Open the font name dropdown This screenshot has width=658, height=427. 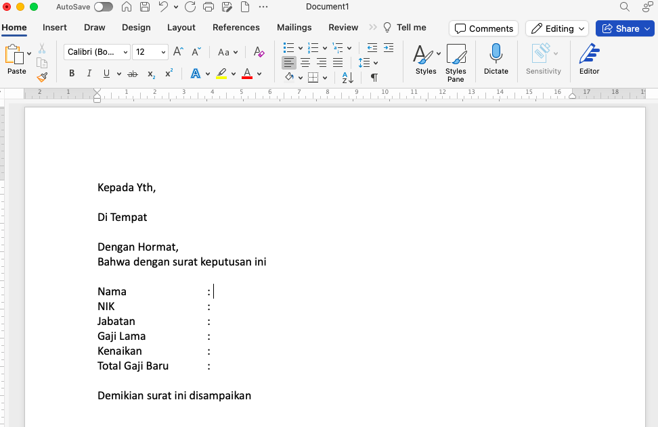[x=97, y=52]
